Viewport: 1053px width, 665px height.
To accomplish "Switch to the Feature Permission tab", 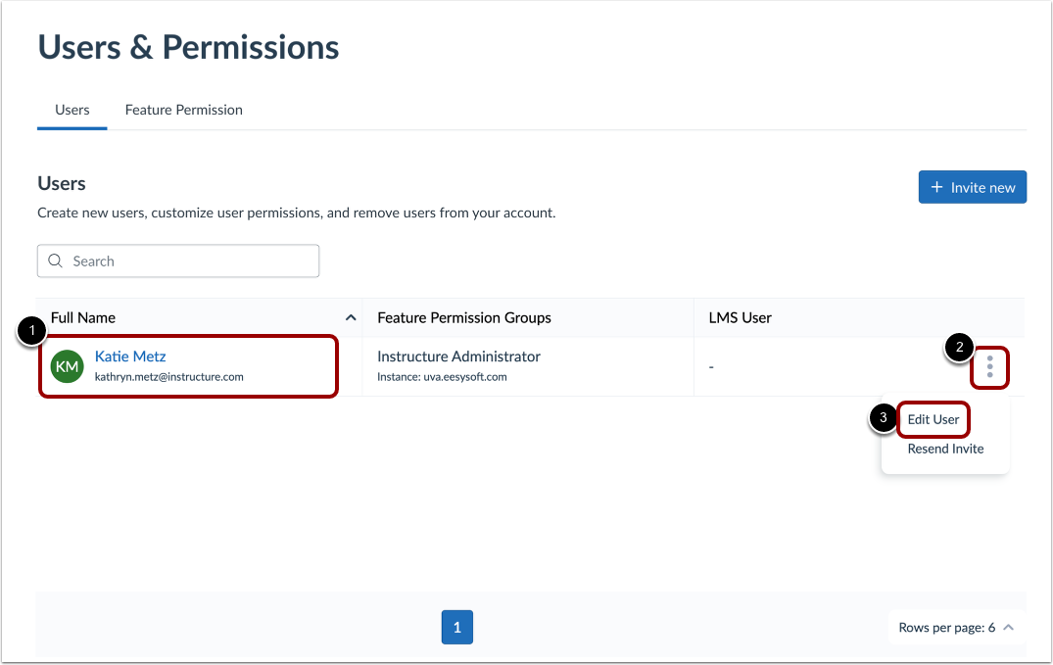I will coord(183,110).
